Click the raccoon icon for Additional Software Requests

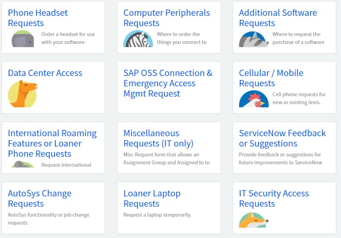pos(254,39)
